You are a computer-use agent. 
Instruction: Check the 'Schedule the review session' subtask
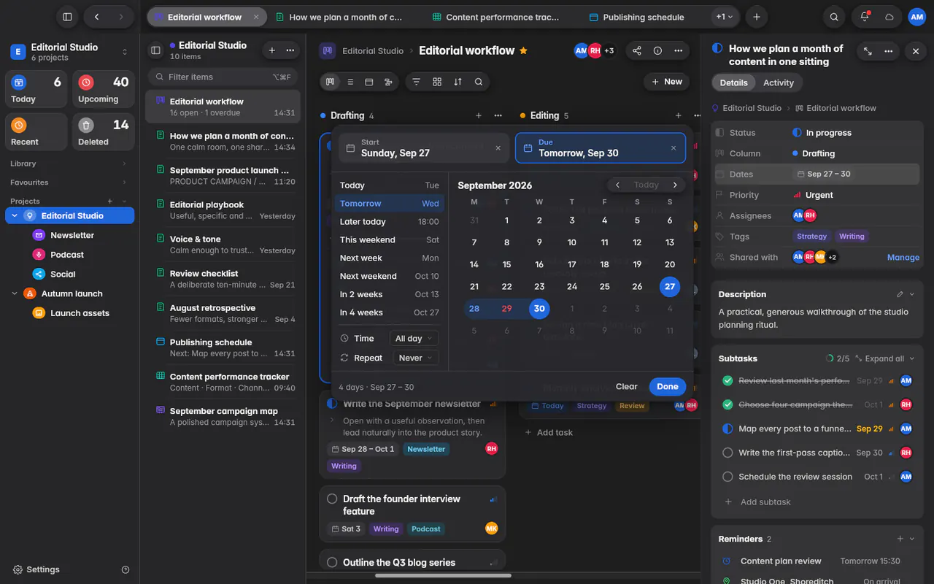click(x=727, y=477)
